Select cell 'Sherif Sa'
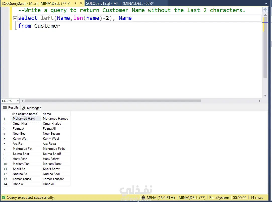272x202 pixels. (x=26, y=169)
